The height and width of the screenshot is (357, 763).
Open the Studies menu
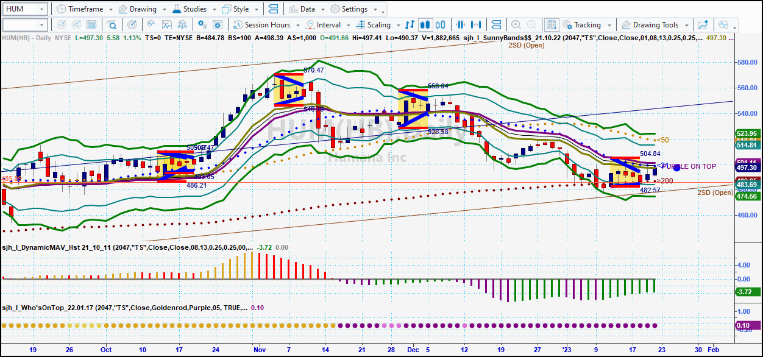point(189,9)
